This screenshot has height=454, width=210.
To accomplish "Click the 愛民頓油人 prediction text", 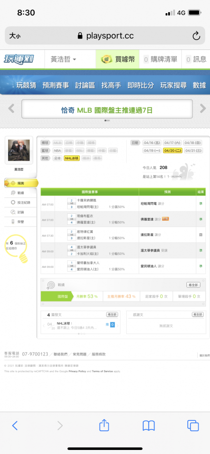I will pos(149,266).
